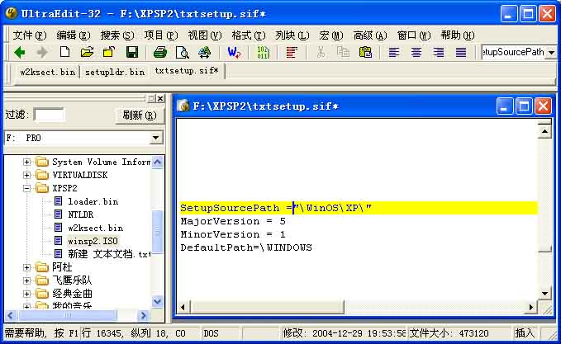This screenshot has height=344, width=561.
Task: Click the loader.bin file icon in tree
Action: pos(59,201)
